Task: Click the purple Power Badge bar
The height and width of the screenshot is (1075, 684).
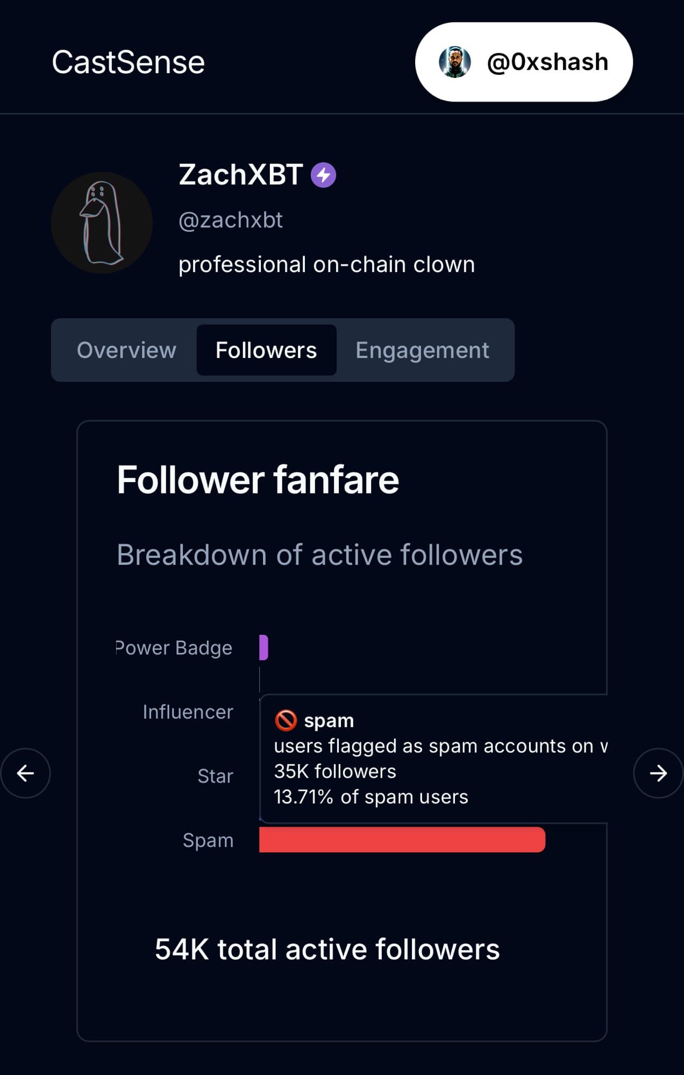Action: tap(263, 647)
